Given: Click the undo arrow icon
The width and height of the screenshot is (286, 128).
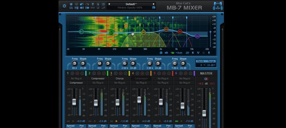Looking at the screenshot, I should coord(82,4).
